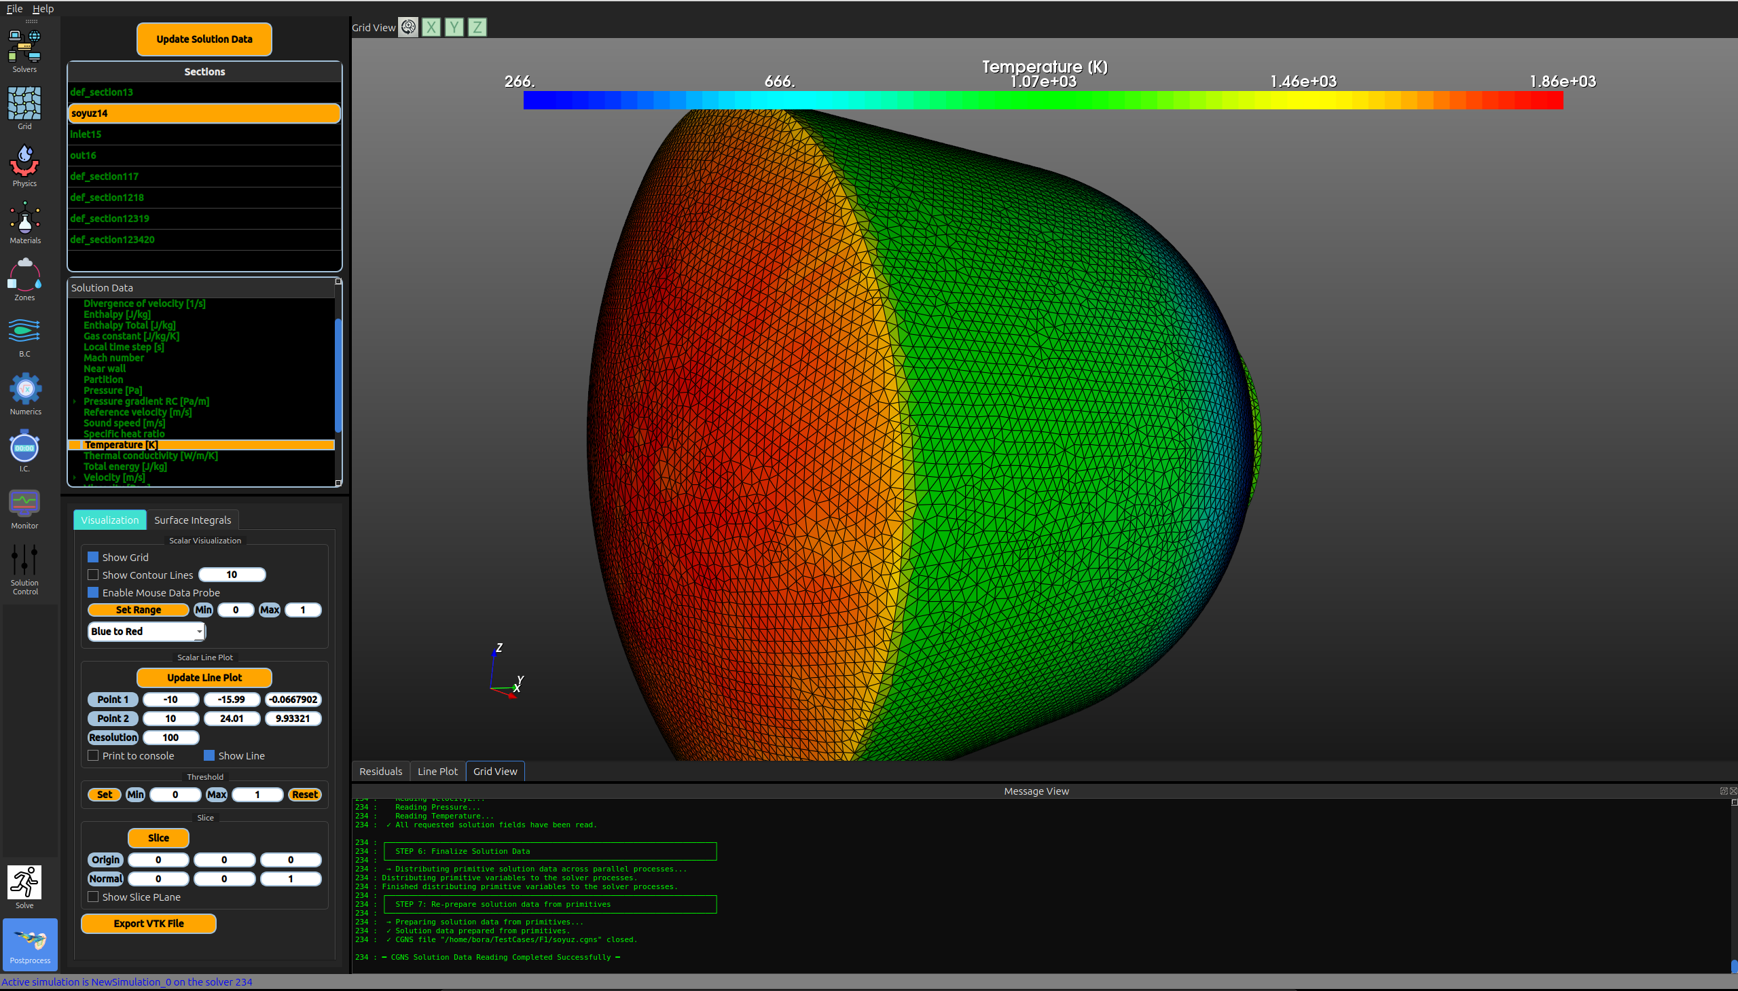Expand the Pressure gradient RC tree item
The image size is (1738, 991).
74,401
